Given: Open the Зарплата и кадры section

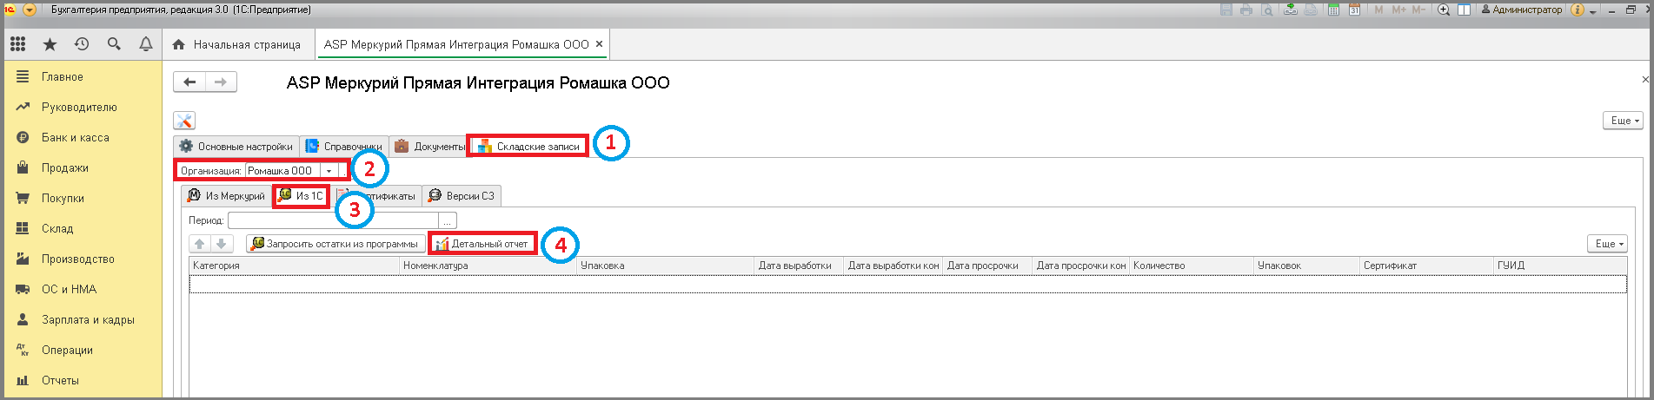Looking at the screenshot, I should [x=88, y=320].
